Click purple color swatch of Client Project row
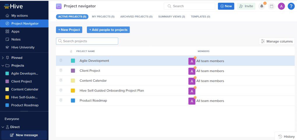The image size is (297, 140). 73,71
